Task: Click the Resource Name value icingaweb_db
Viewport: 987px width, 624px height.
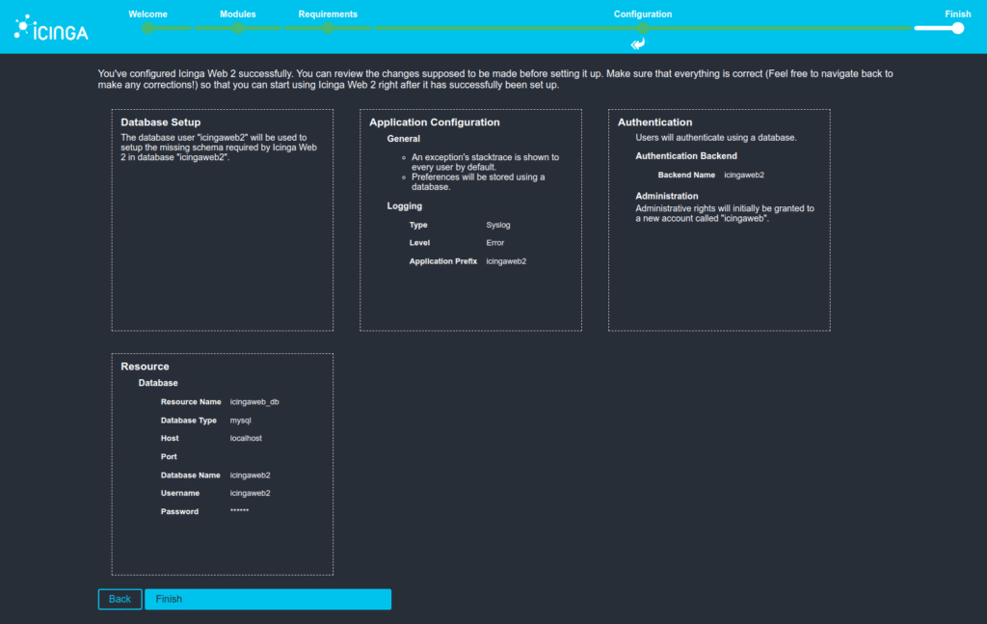Action: (x=254, y=402)
